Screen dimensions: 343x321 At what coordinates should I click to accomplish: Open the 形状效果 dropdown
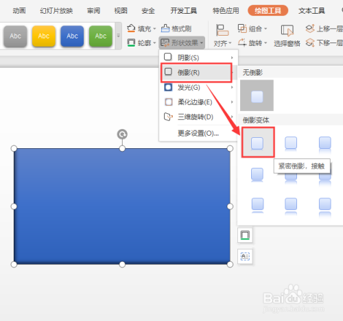(182, 43)
